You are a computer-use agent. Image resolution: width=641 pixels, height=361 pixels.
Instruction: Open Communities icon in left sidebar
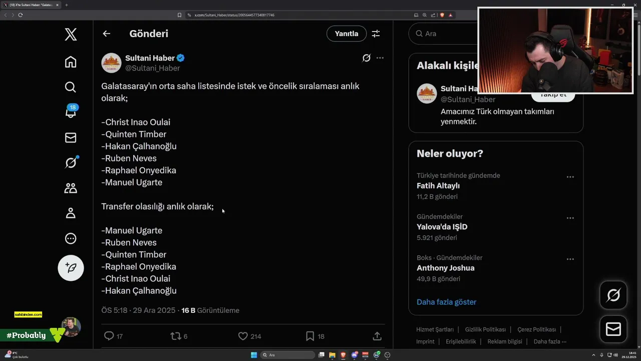(71, 188)
